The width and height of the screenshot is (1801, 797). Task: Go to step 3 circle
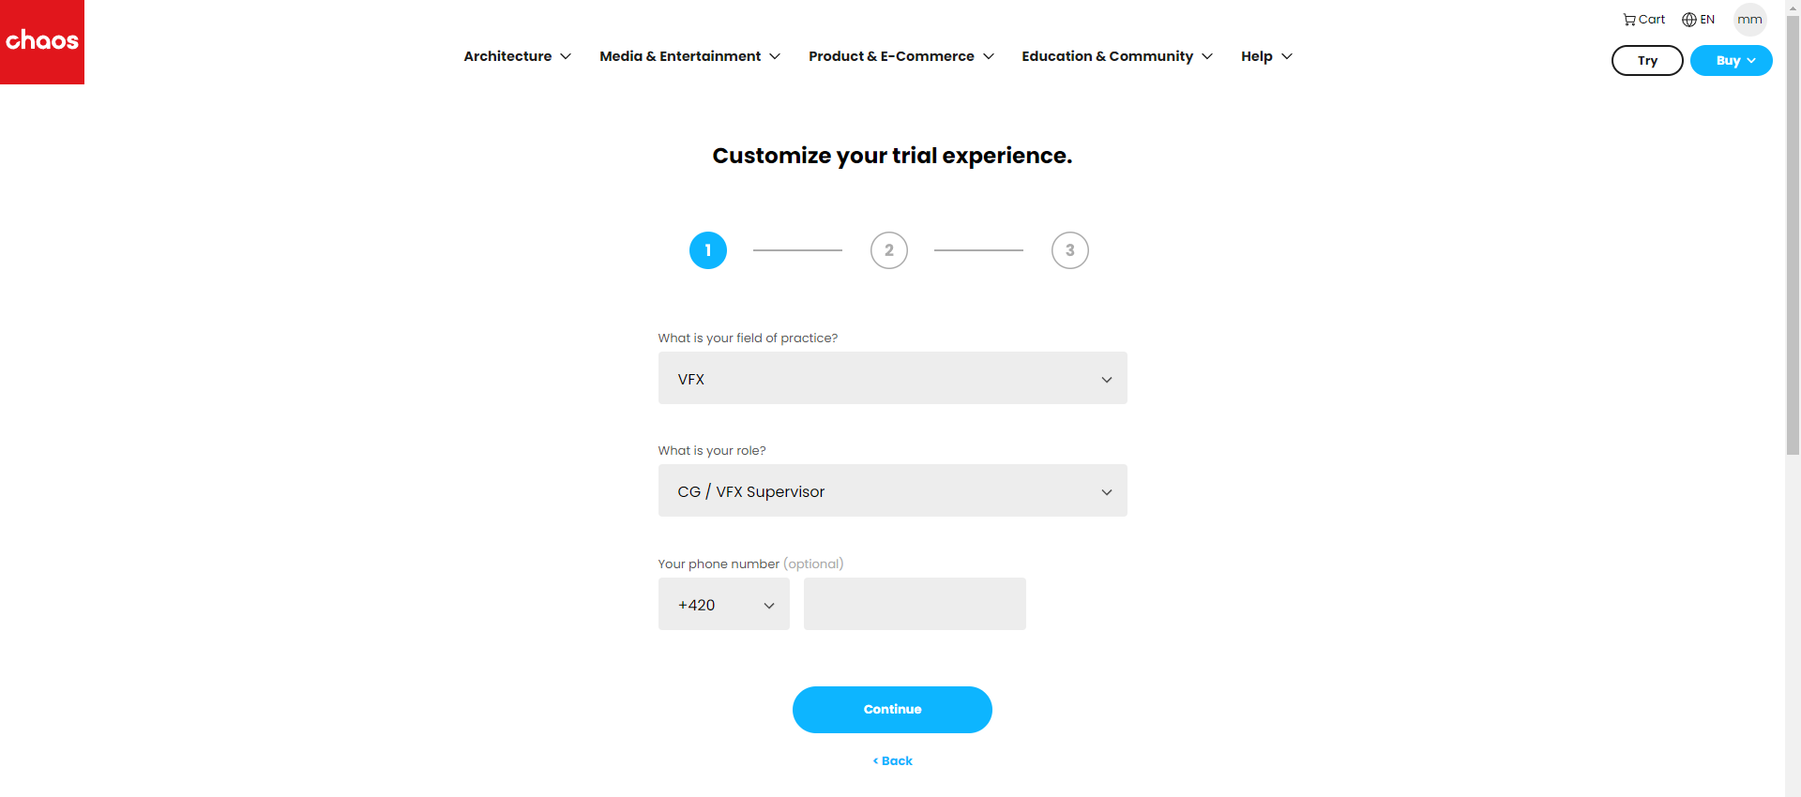[1070, 250]
